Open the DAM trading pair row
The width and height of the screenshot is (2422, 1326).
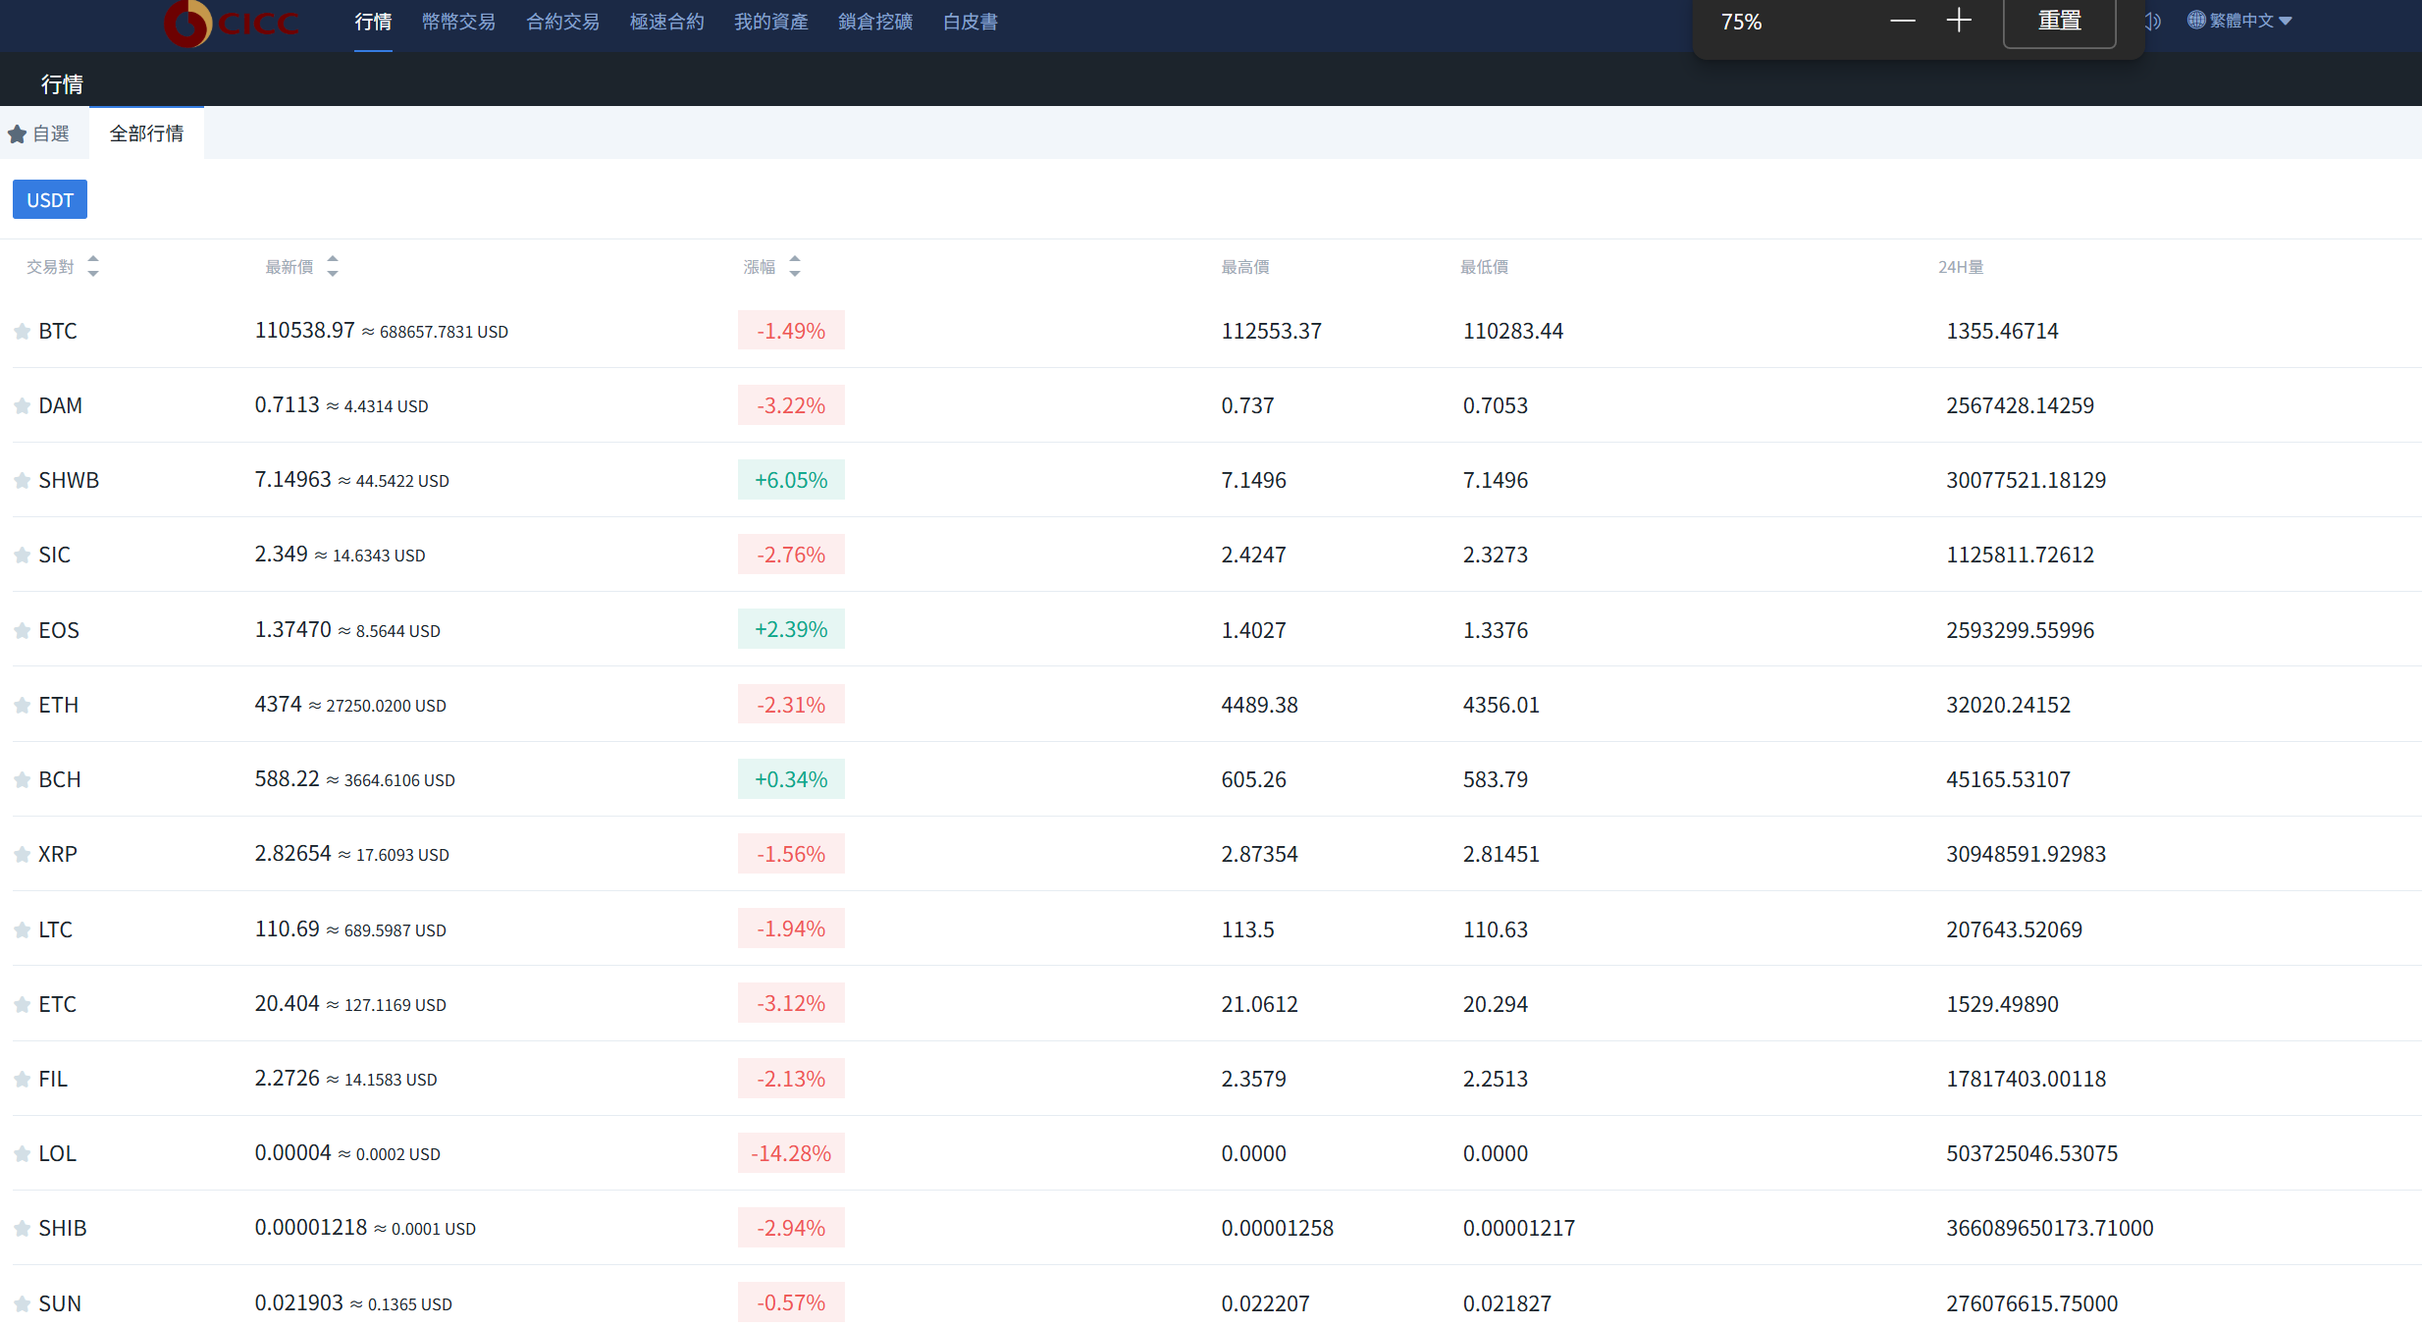point(61,406)
